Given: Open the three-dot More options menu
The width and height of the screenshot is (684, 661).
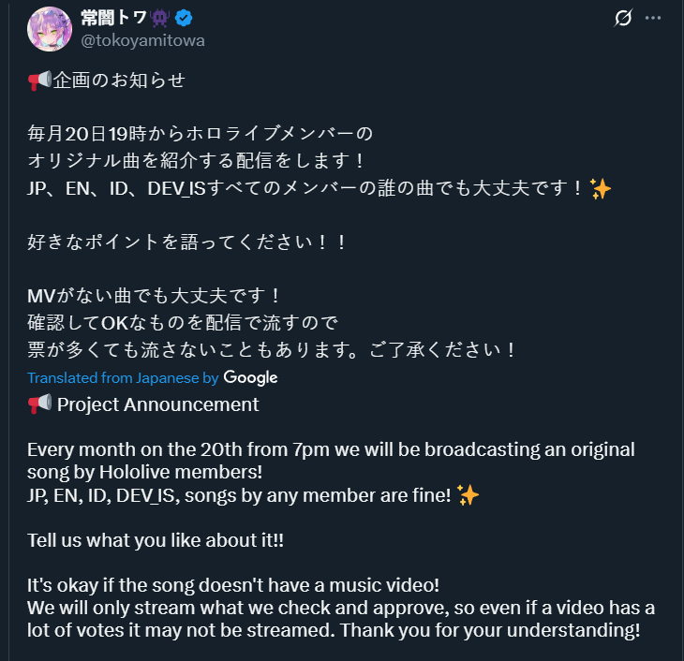Looking at the screenshot, I should (652, 18).
